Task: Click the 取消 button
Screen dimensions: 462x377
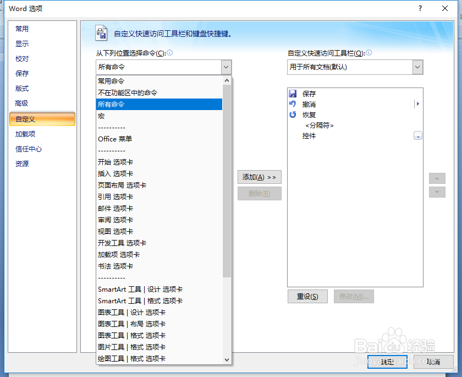Action: coord(433,362)
